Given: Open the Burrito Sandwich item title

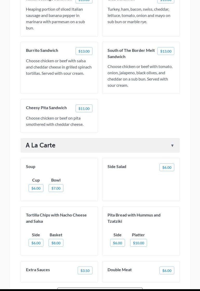Looking at the screenshot, I should click(x=42, y=50).
